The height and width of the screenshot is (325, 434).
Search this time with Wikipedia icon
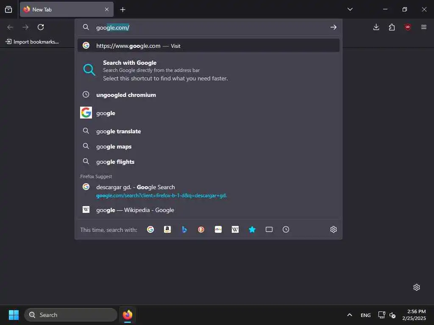click(x=235, y=229)
